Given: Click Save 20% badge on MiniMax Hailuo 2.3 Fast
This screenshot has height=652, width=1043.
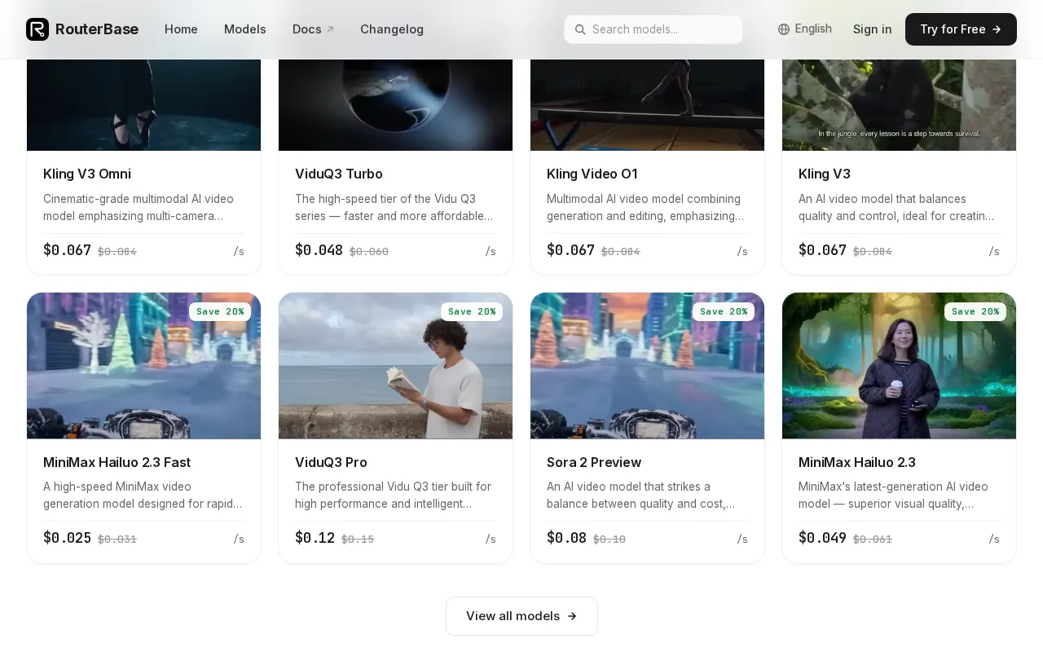Looking at the screenshot, I should click(x=220, y=311).
